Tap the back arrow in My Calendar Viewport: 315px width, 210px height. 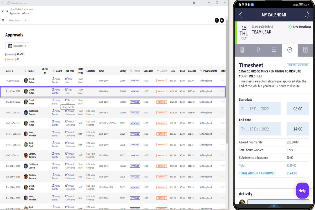click(241, 15)
